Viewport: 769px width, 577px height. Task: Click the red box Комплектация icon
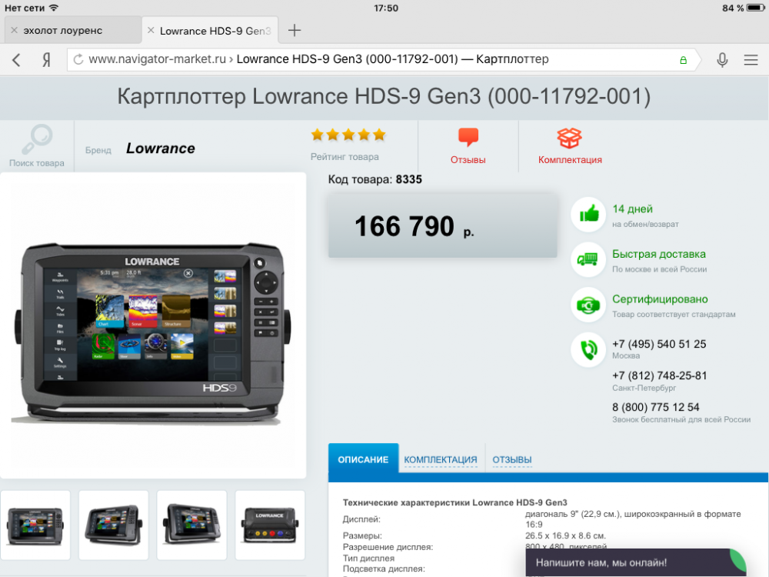click(x=570, y=138)
